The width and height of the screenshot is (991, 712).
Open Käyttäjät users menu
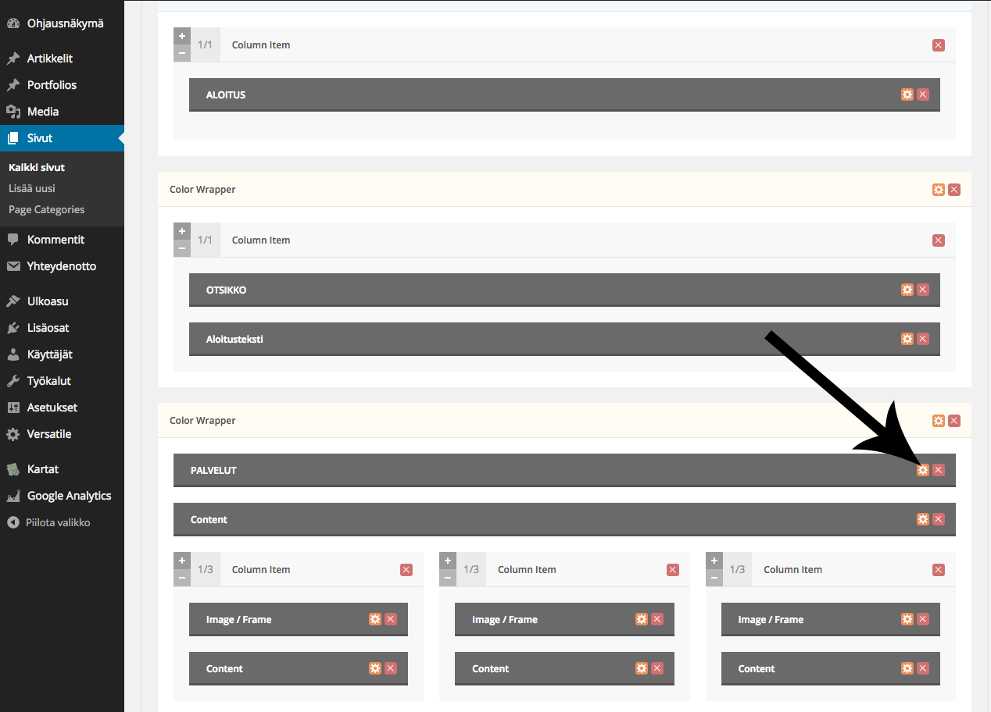pos(62,354)
